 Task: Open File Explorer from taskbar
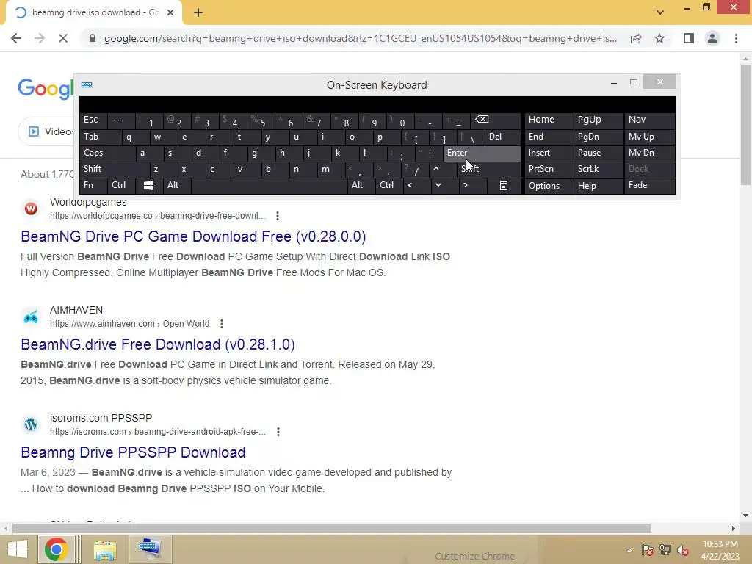pyautogui.click(x=105, y=549)
